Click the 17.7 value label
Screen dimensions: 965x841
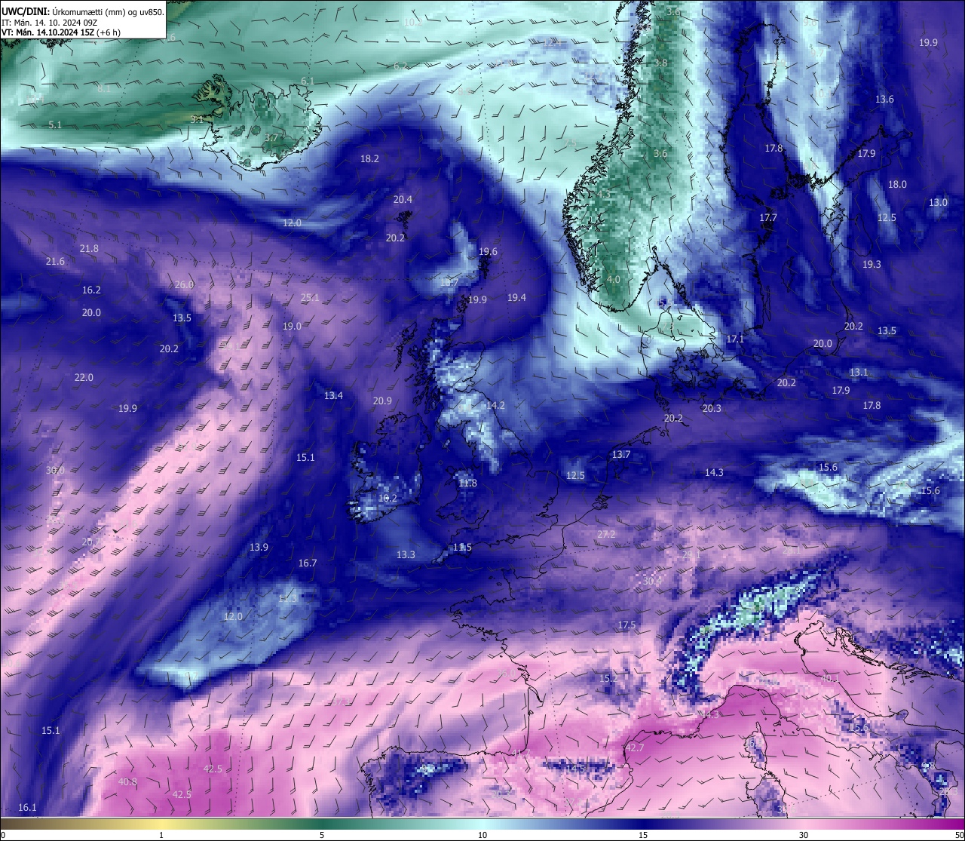[767, 218]
